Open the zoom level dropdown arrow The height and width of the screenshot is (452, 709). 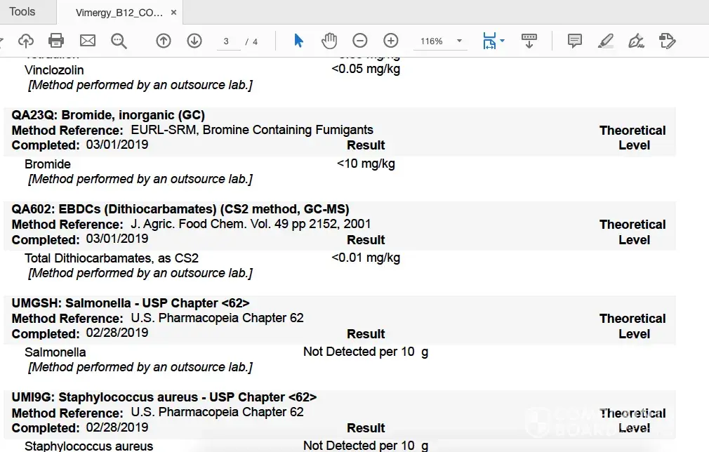(x=459, y=41)
